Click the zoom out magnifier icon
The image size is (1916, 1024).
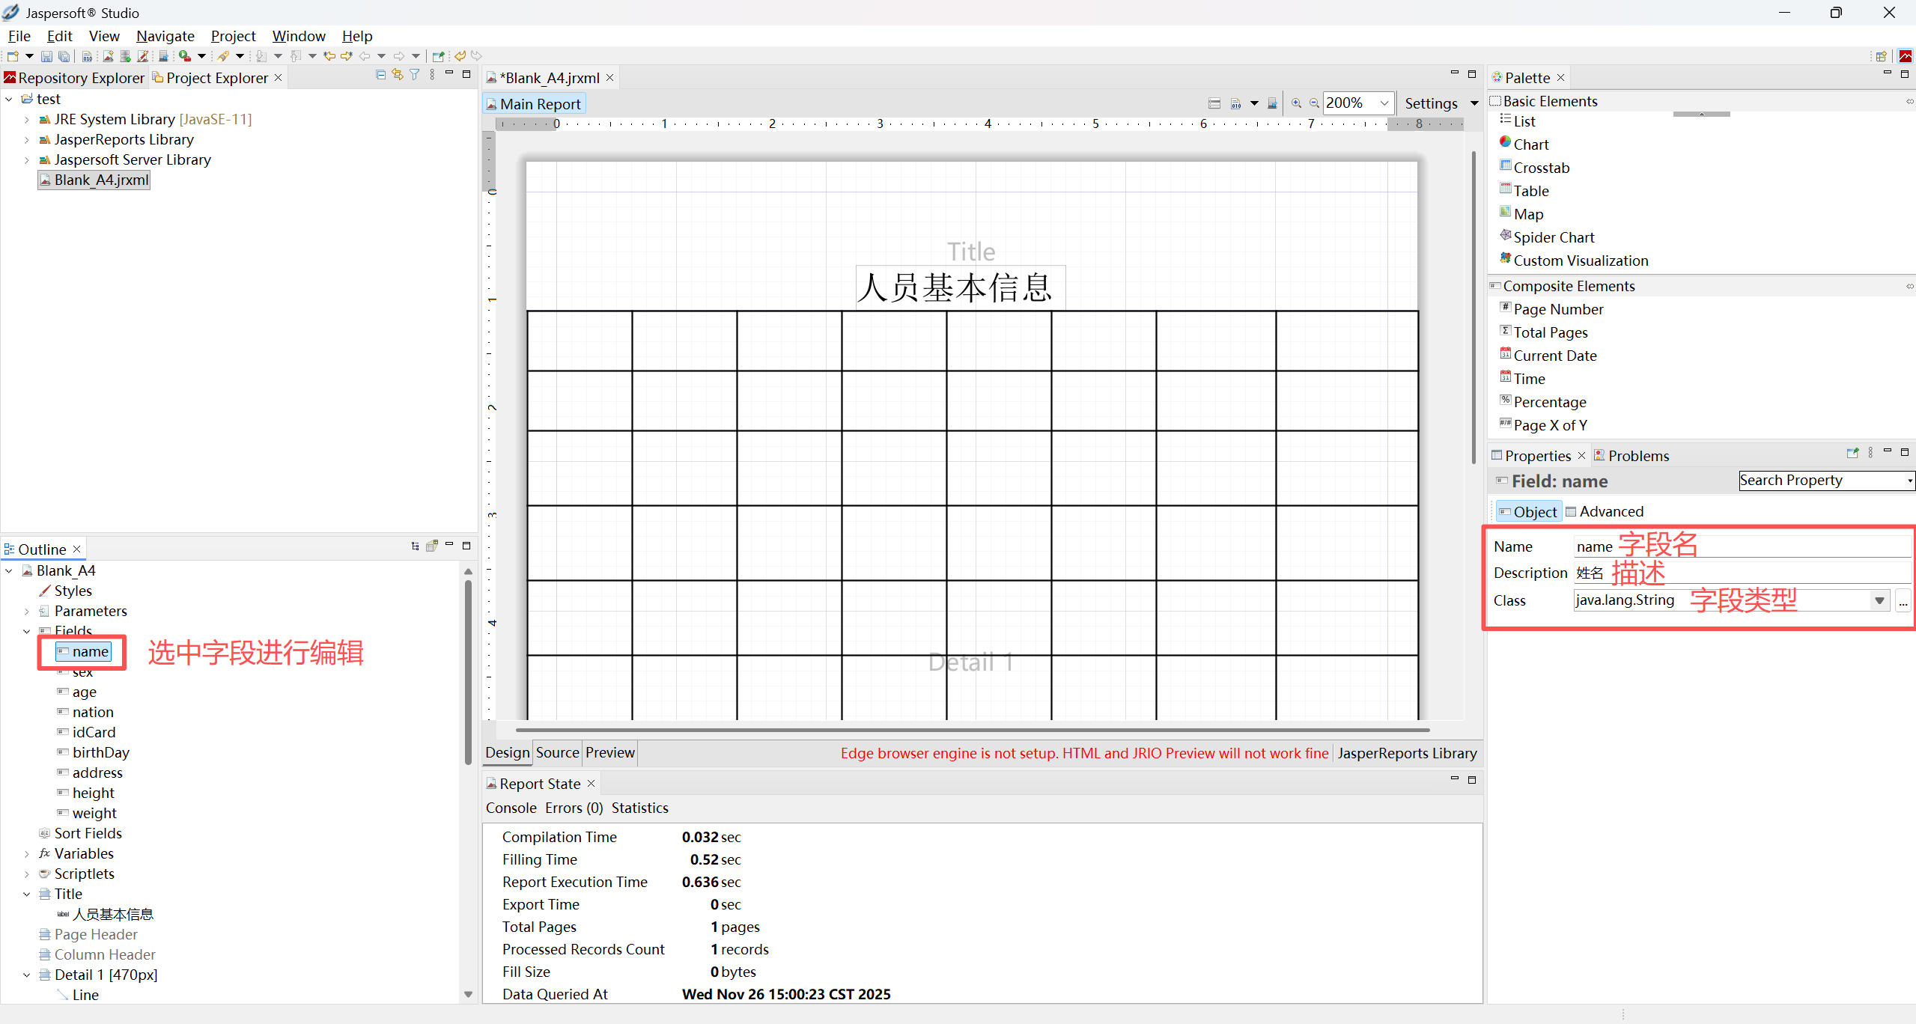[1313, 103]
